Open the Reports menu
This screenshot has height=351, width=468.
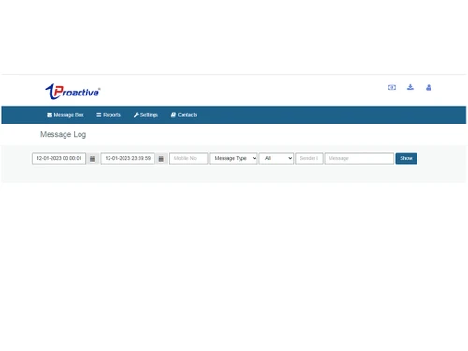point(109,115)
